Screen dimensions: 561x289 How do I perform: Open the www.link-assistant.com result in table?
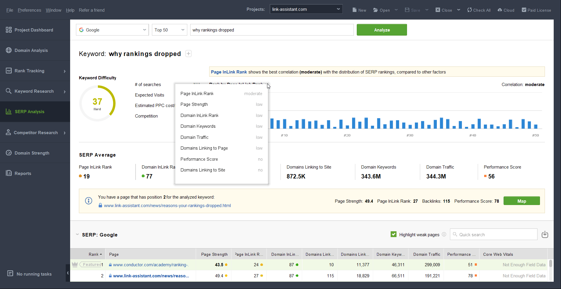click(151, 276)
